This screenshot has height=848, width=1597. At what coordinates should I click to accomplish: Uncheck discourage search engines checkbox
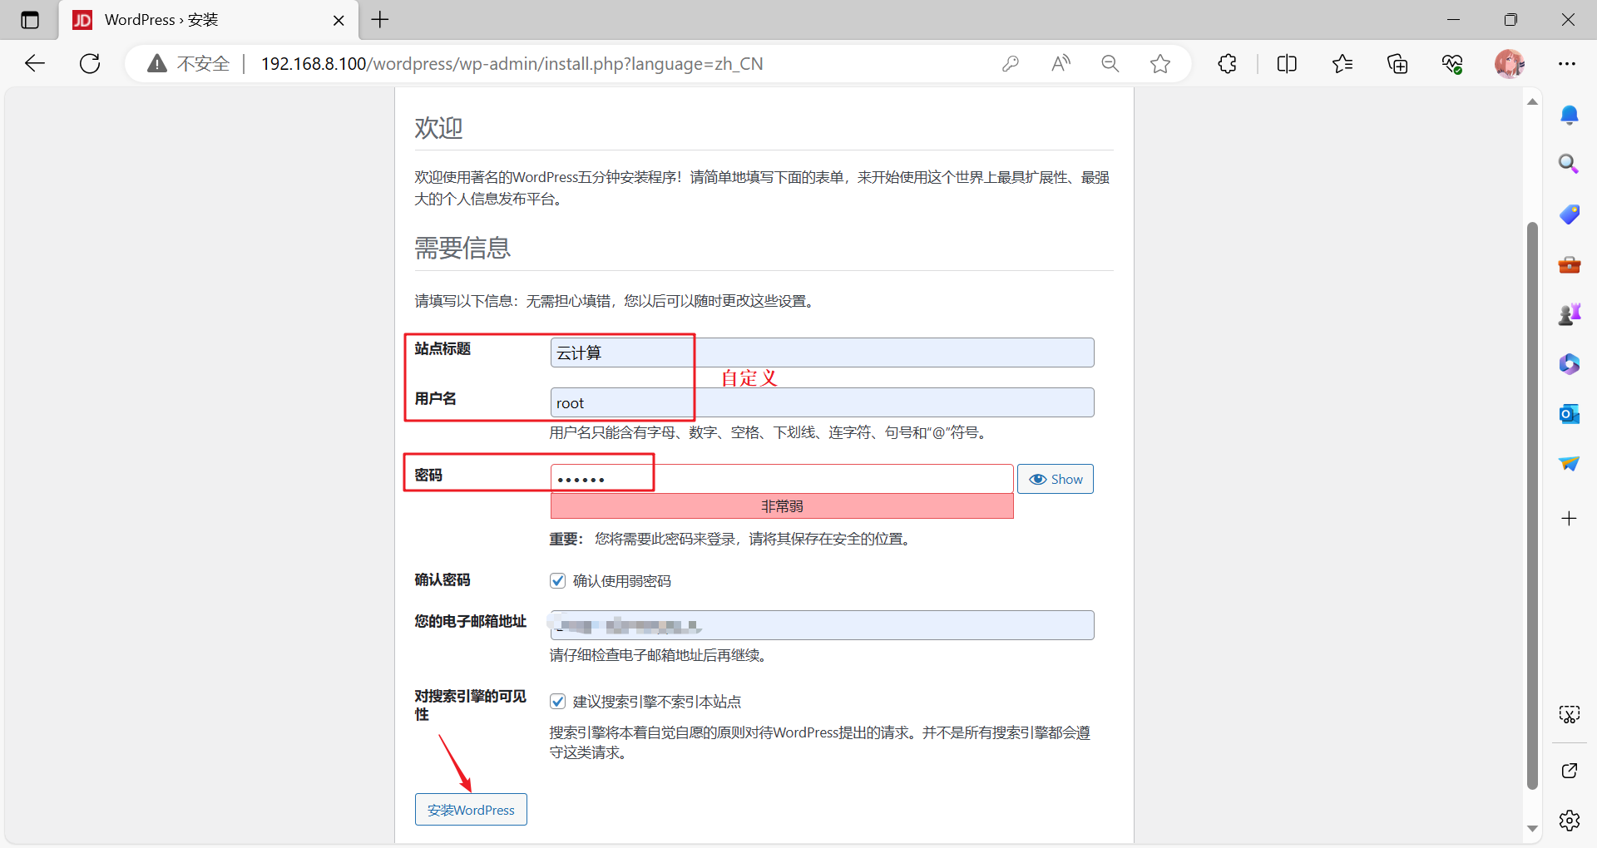point(558,702)
